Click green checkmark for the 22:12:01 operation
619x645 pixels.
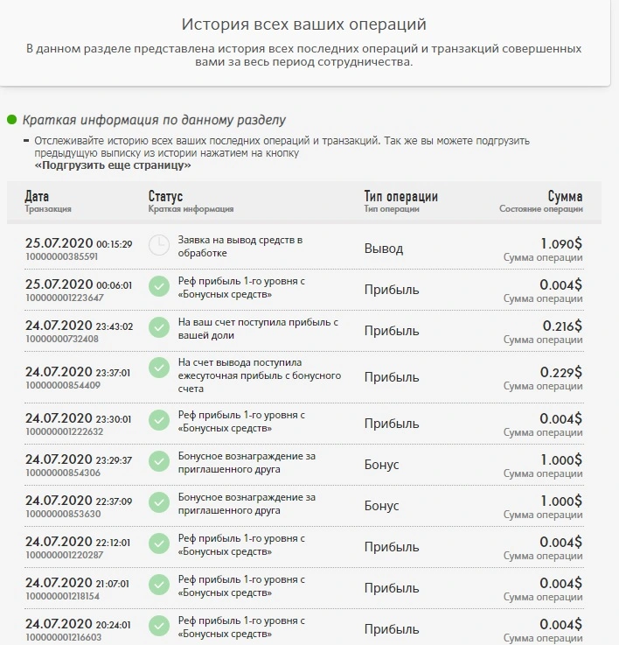159,543
